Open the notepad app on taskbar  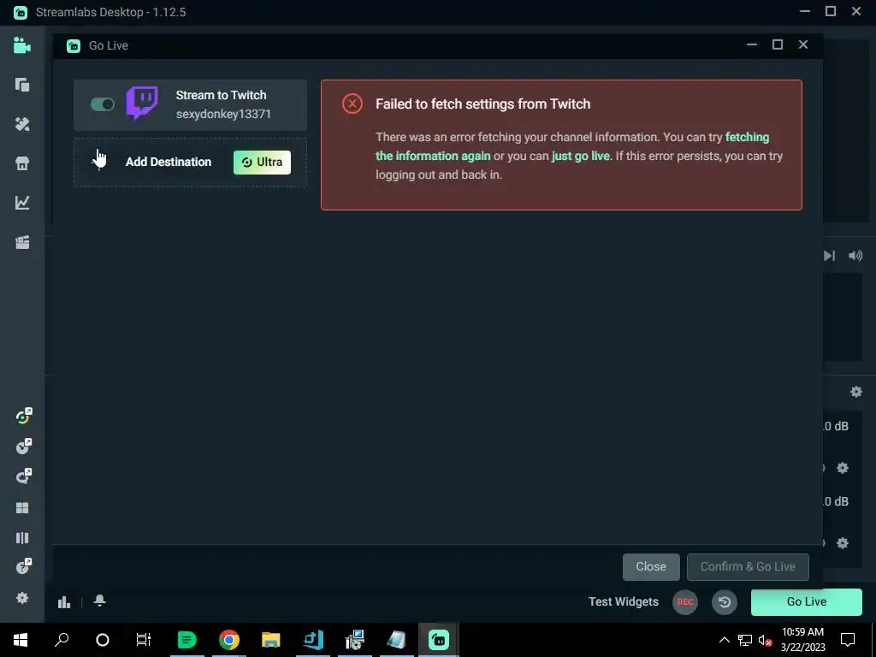397,640
